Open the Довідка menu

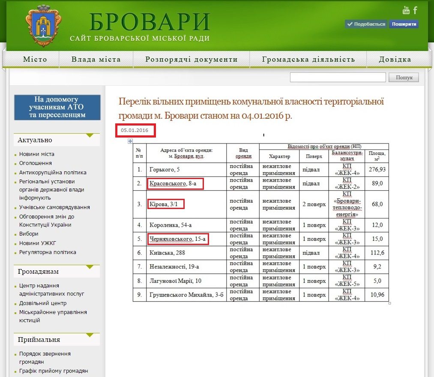tap(395, 59)
